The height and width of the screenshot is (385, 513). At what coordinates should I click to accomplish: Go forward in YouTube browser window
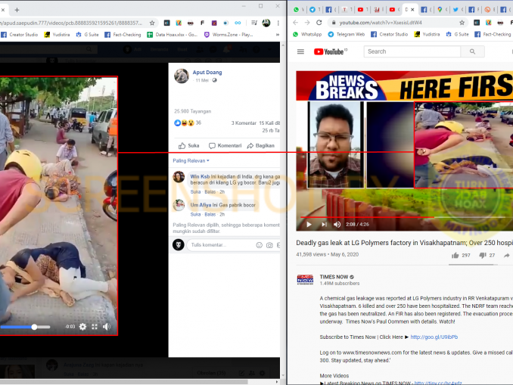(307, 23)
